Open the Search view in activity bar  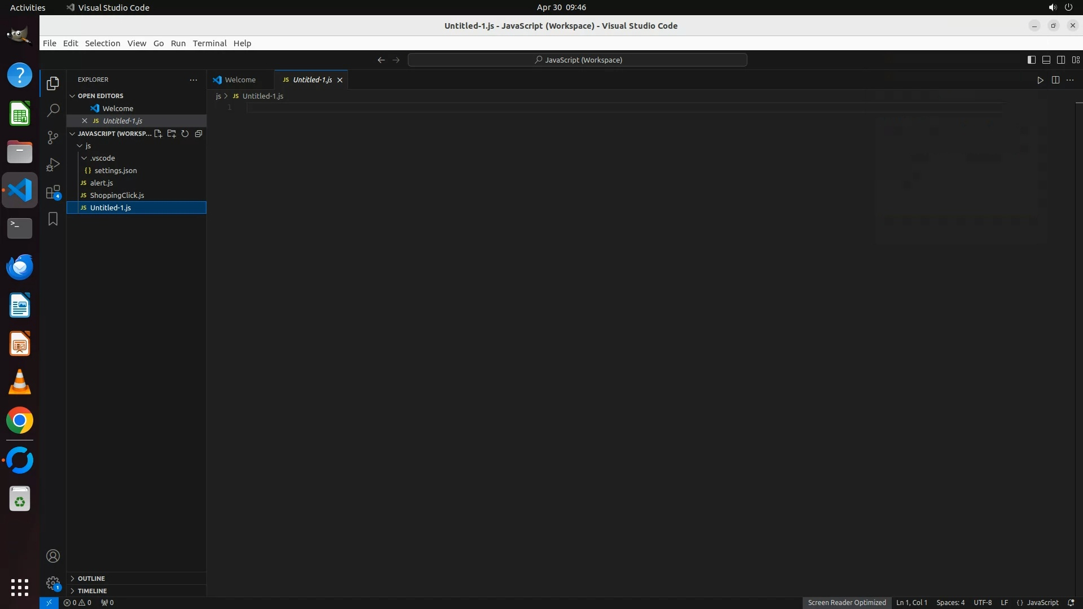[53, 111]
